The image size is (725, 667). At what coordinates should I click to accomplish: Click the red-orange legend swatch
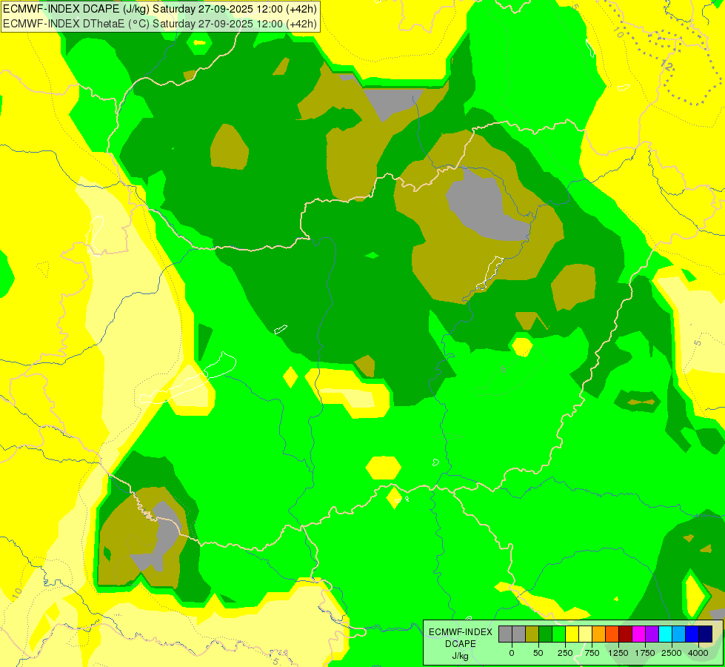(612, 634)
